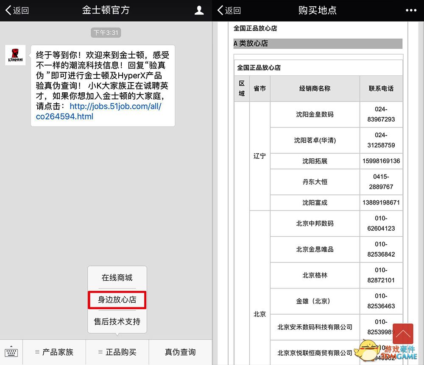424x365 pixels.
Task: Tap the Kingston avatar in the chat
Action: coord(15,55)
